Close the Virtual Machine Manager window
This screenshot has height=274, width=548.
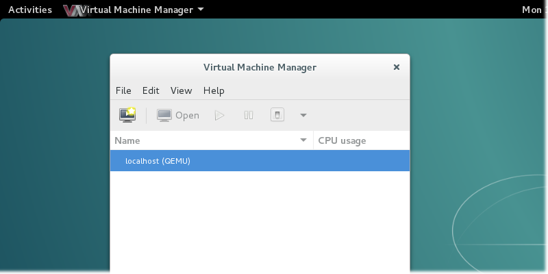coord(396,67)
